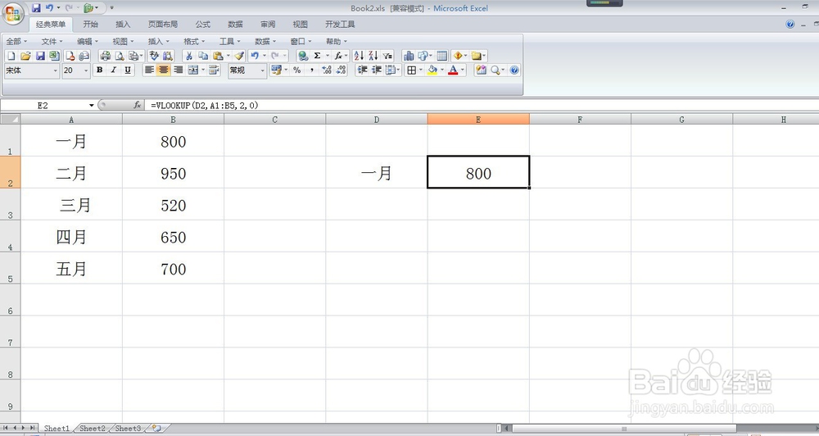Image resolution: width=819 pixels, height=436 pixels.
Task: Open Merge and Center dropdown arrow
Action: point(202,70)
